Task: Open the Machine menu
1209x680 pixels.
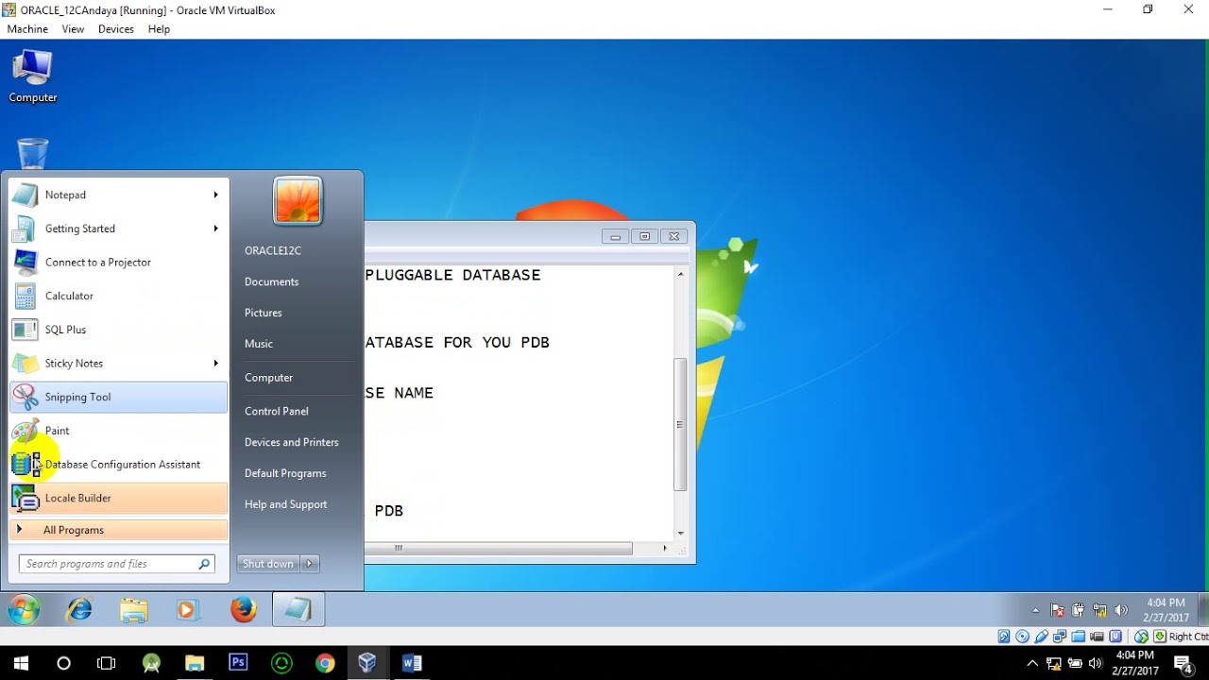Action: (x=27, y=29)
